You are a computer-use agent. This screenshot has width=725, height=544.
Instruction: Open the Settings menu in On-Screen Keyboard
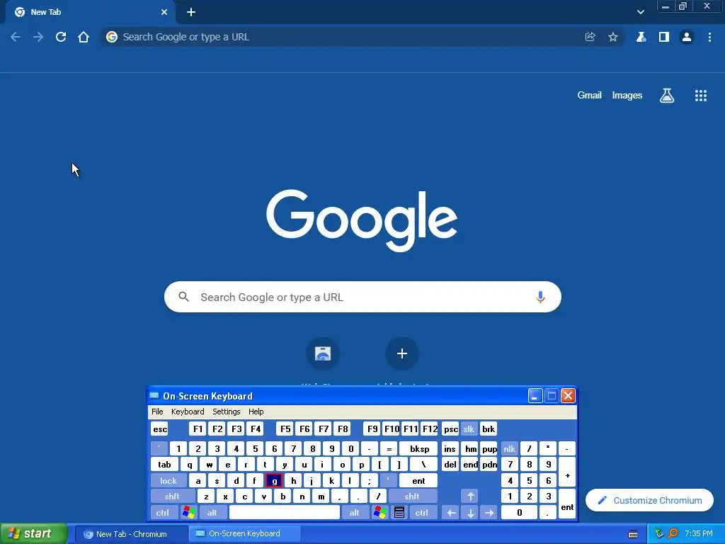(226, 412)
